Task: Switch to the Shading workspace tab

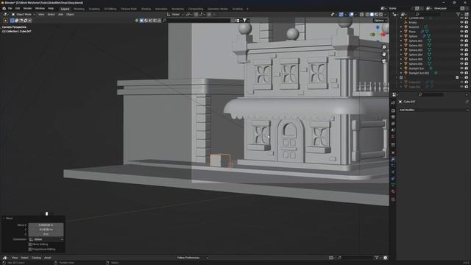Action: (146, 9)
